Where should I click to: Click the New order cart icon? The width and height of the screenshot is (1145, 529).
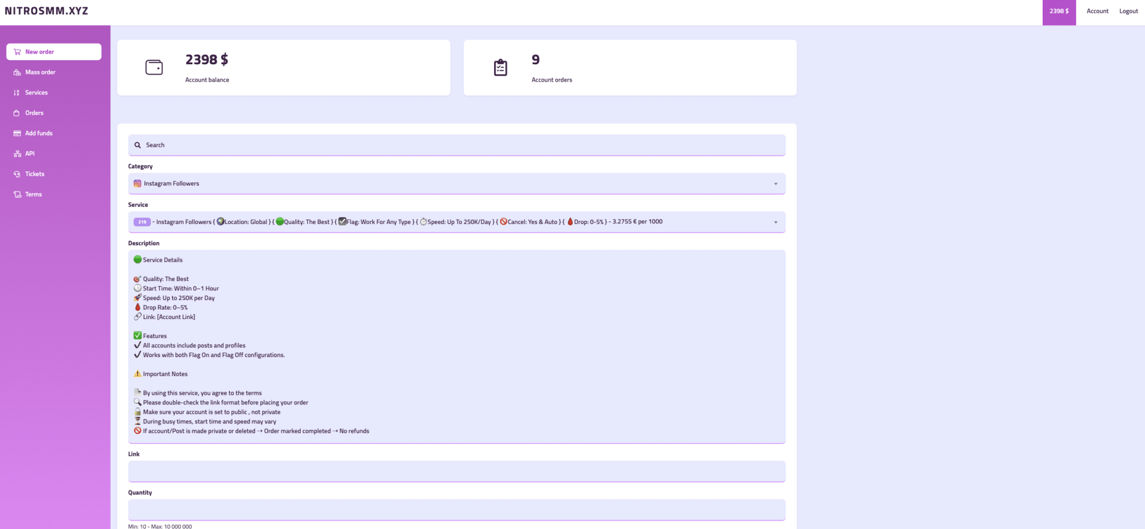click(x=17, y=52)
